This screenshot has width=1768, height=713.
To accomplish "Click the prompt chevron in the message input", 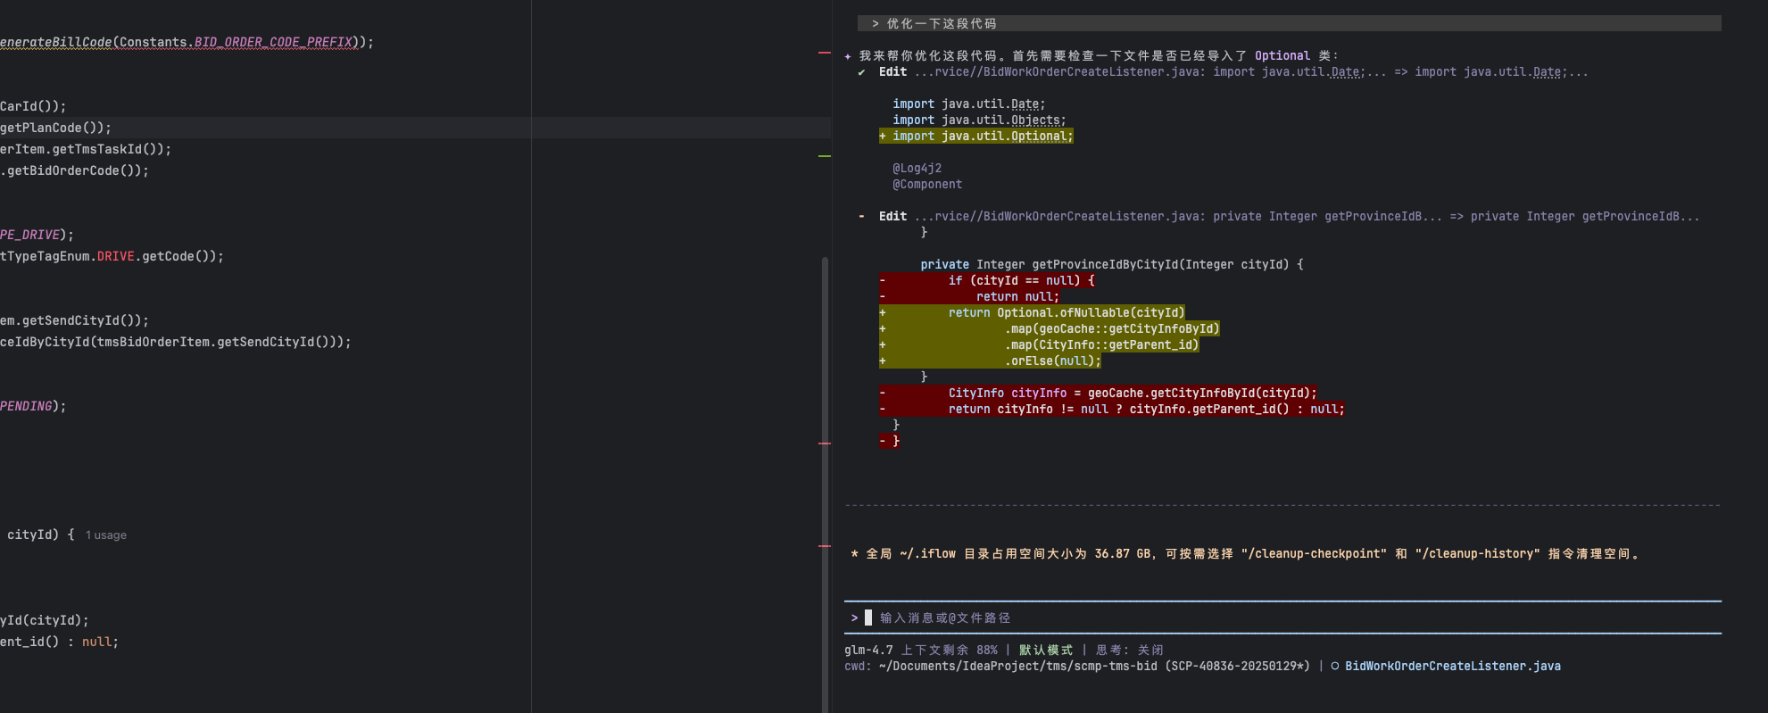I will (854, 618).
